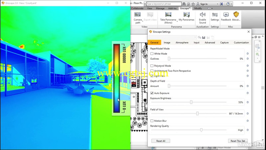Open the Manage ribbon tab

tap(160, 8)
